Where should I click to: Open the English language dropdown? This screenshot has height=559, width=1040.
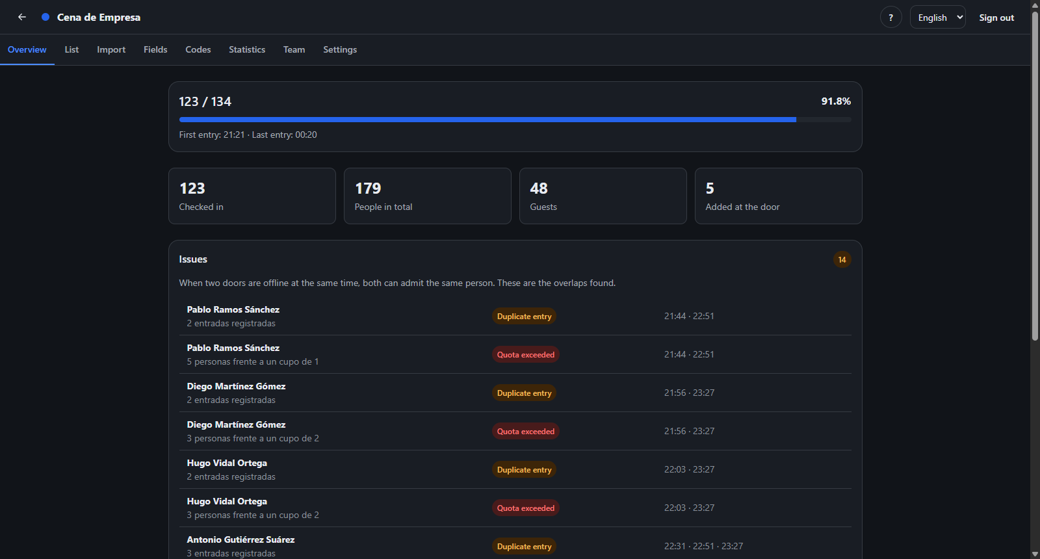tap(937, 18)
